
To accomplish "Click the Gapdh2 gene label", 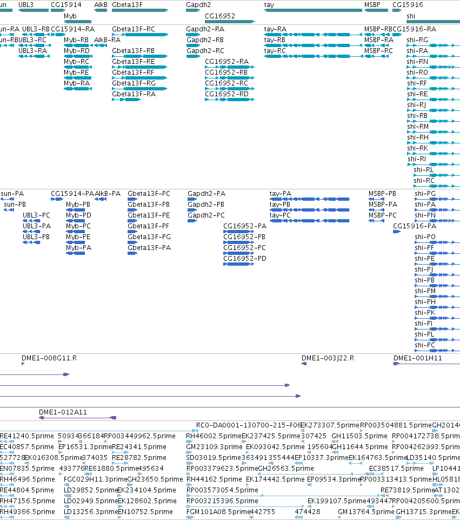I will tap(198, 5).
